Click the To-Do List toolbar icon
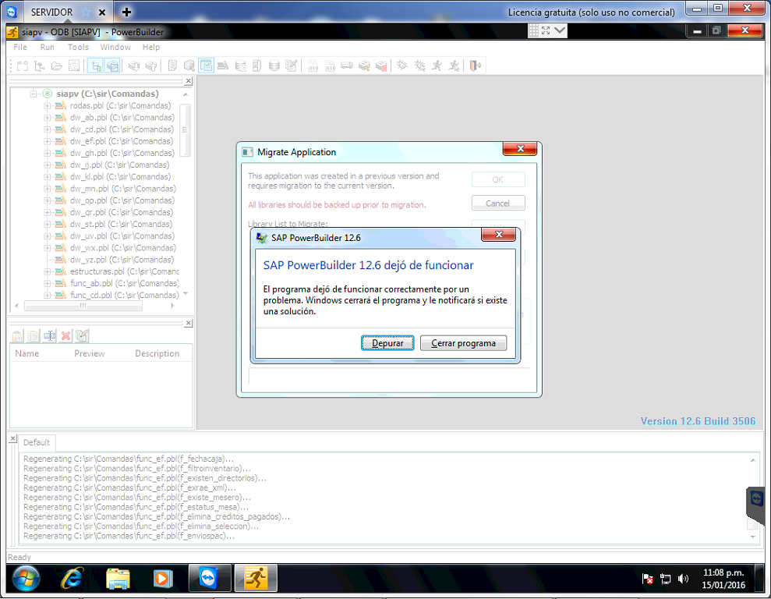 tap(172, 66)
